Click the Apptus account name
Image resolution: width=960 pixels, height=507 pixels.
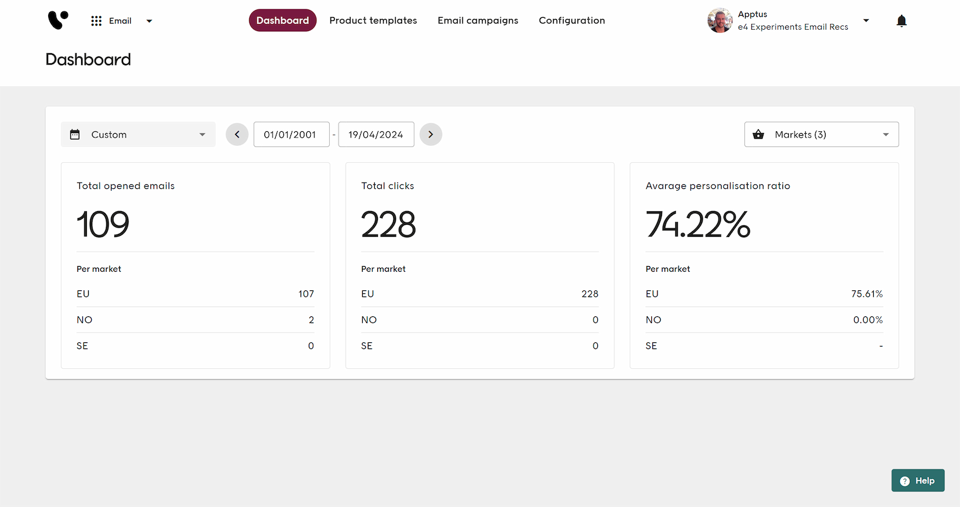pos(753,14)
